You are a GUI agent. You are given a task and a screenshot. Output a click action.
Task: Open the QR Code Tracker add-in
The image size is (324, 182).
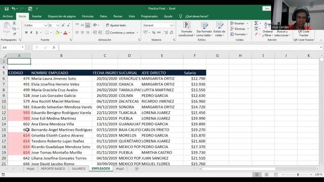tap(304, 33)
